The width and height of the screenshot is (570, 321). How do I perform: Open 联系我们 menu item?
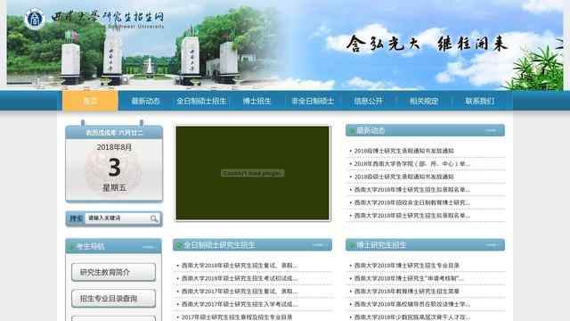[x=480, y=101]
